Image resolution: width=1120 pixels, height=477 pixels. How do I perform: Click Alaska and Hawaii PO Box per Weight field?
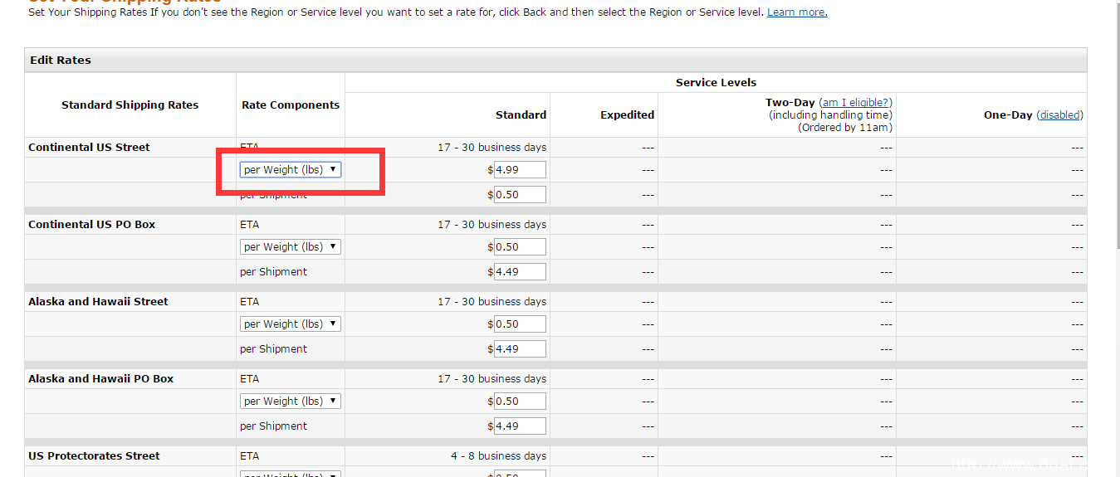(x=520, y=401)
